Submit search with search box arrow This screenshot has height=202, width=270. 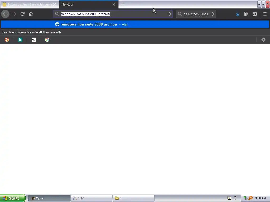point(212,14)
